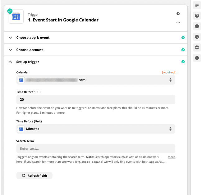Click the Minutes value in unit field
The width and height of the screenshot is (202, 195).
click(x=32, y=129)
